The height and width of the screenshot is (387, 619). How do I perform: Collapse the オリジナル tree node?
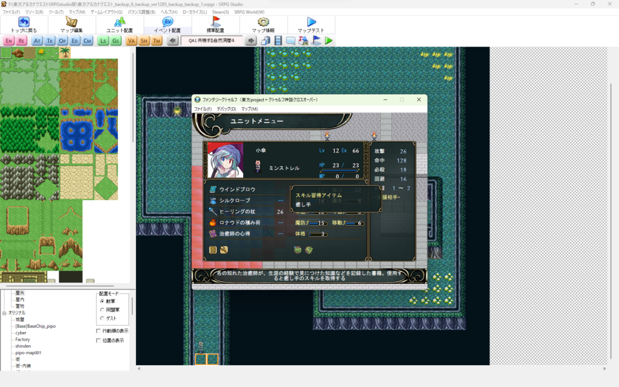coord(4,313)
